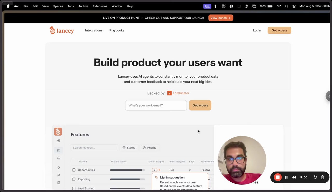Open the Apple menu

click(8, 6)
